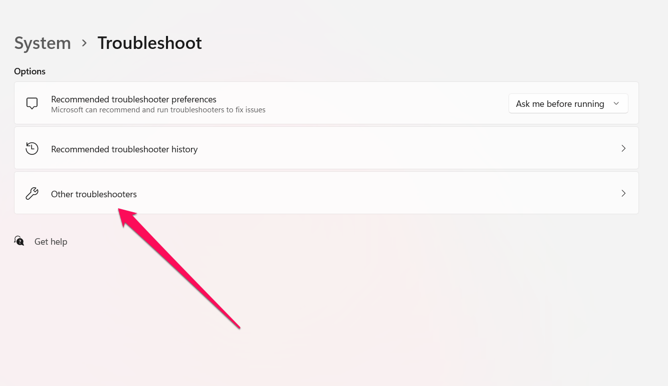
Task: Click the Options section heading
Action: (29, 71)
